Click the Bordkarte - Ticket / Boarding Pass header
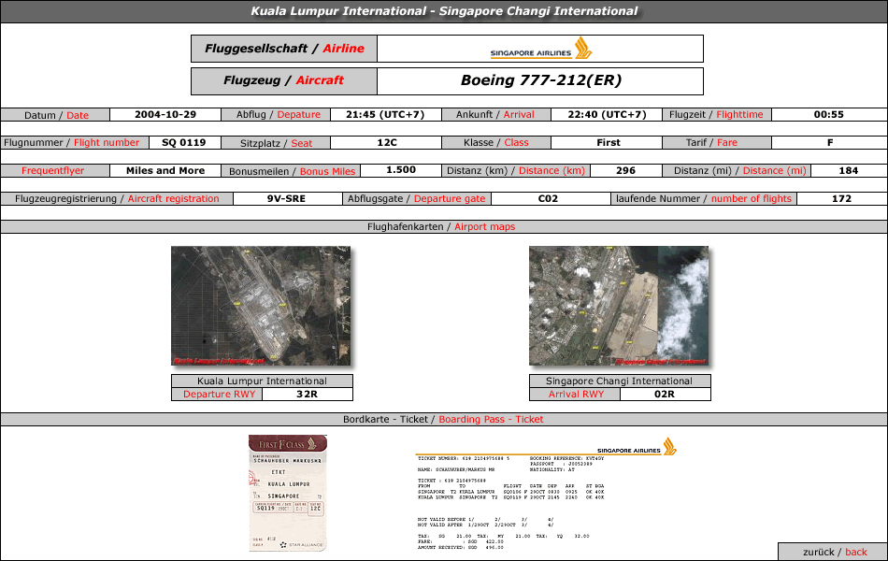This screenshot has width=888, height=561. tap(444, 419)
